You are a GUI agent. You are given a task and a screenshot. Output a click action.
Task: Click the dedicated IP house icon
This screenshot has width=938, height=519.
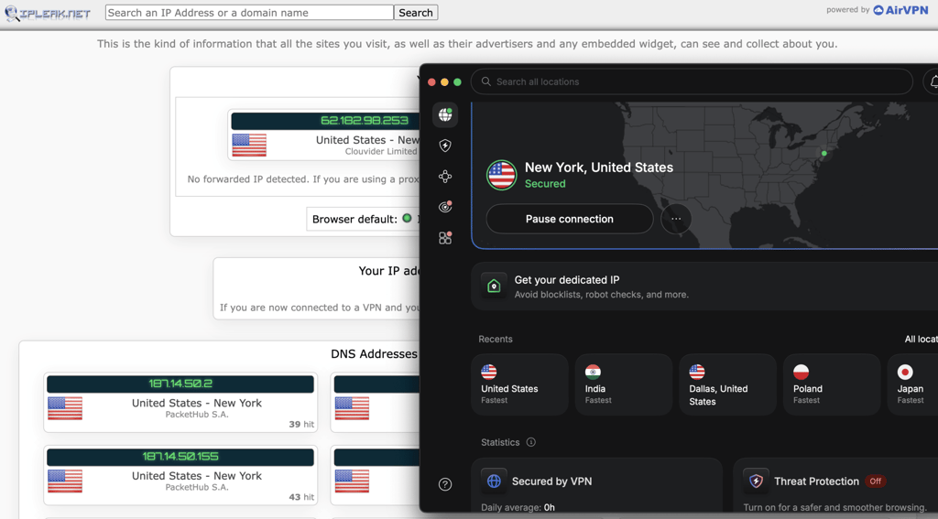(494, 286)
